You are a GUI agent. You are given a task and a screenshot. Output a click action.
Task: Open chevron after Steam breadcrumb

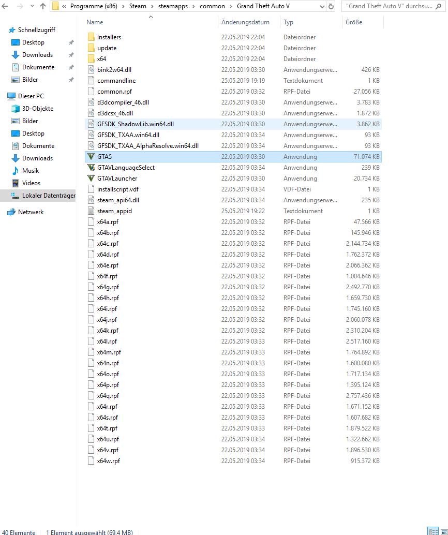[x=152, y=6]
